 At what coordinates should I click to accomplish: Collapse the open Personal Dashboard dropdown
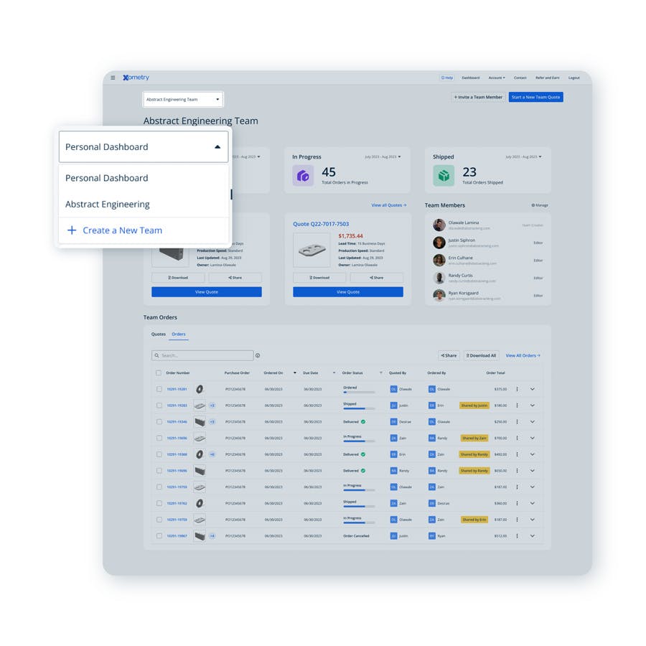click(144, 146)
